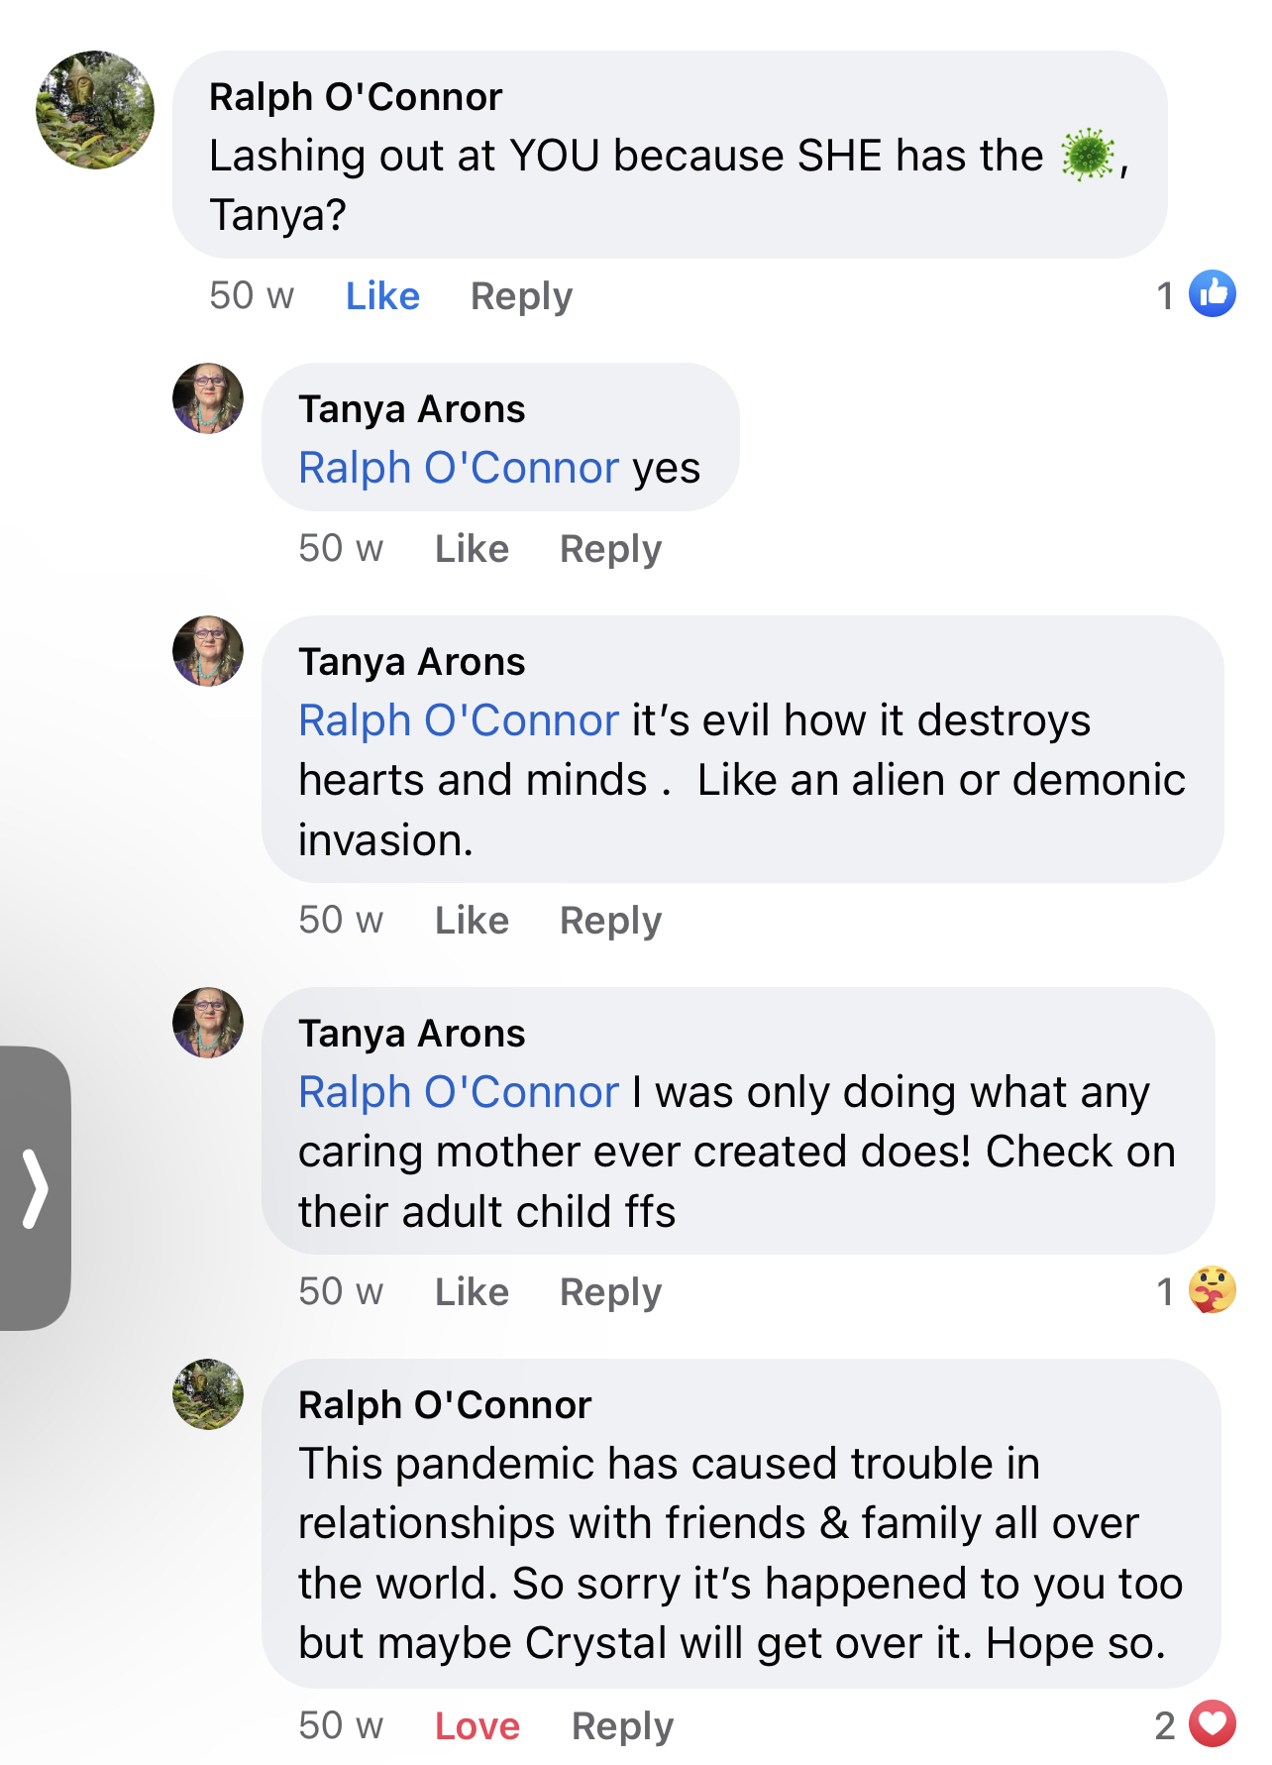
Task: Click Ralph O'Connor name on the pandemic reply
Action: tap(445, 1405)
